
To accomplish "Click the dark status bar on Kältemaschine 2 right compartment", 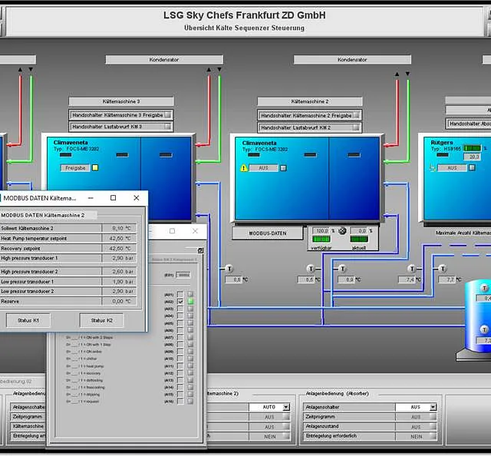I will (354, 155).
